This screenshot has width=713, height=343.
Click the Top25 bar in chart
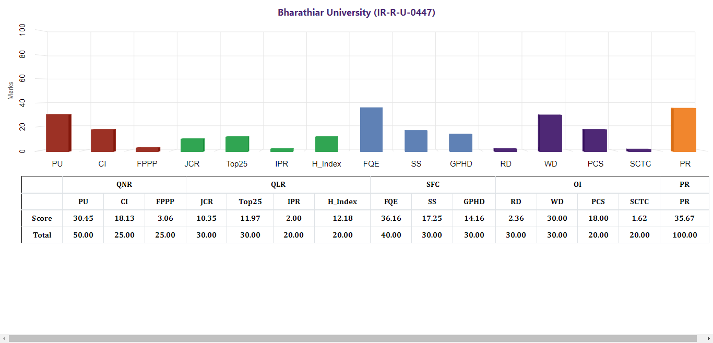click(x=237, y=144)
